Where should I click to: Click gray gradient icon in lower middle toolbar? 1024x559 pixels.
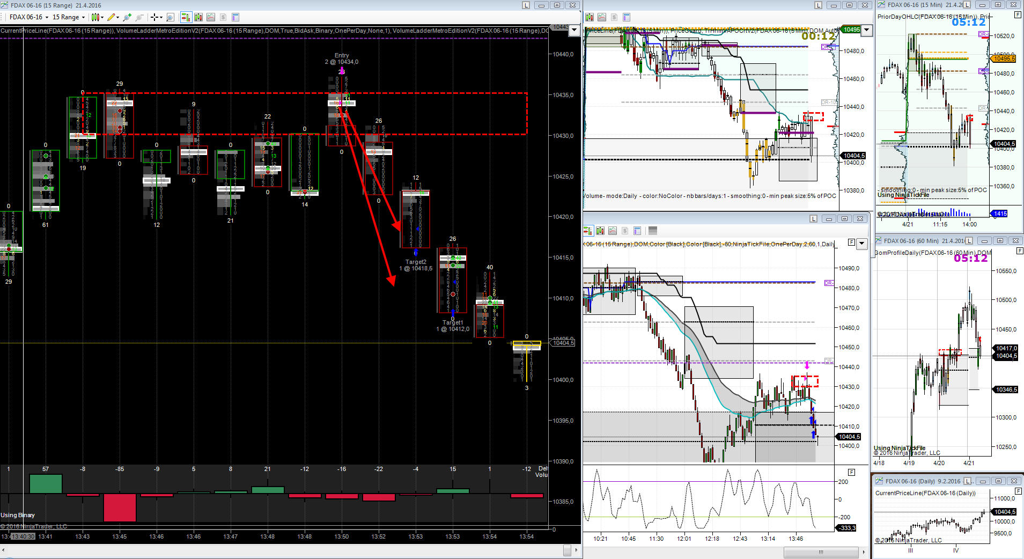pyautogui.click(x=653, y=231)
